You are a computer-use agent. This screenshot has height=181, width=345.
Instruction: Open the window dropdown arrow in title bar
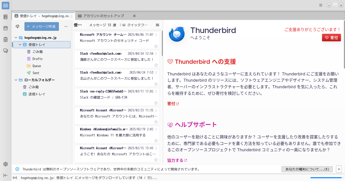[x=329, y=5]
